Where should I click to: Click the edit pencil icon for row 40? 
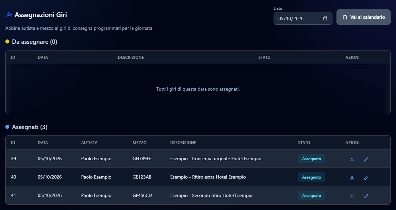tap(366, 178)
